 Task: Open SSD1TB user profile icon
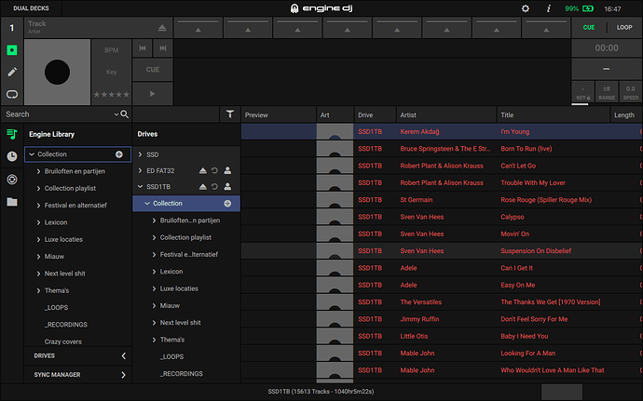tap(227, 186)
